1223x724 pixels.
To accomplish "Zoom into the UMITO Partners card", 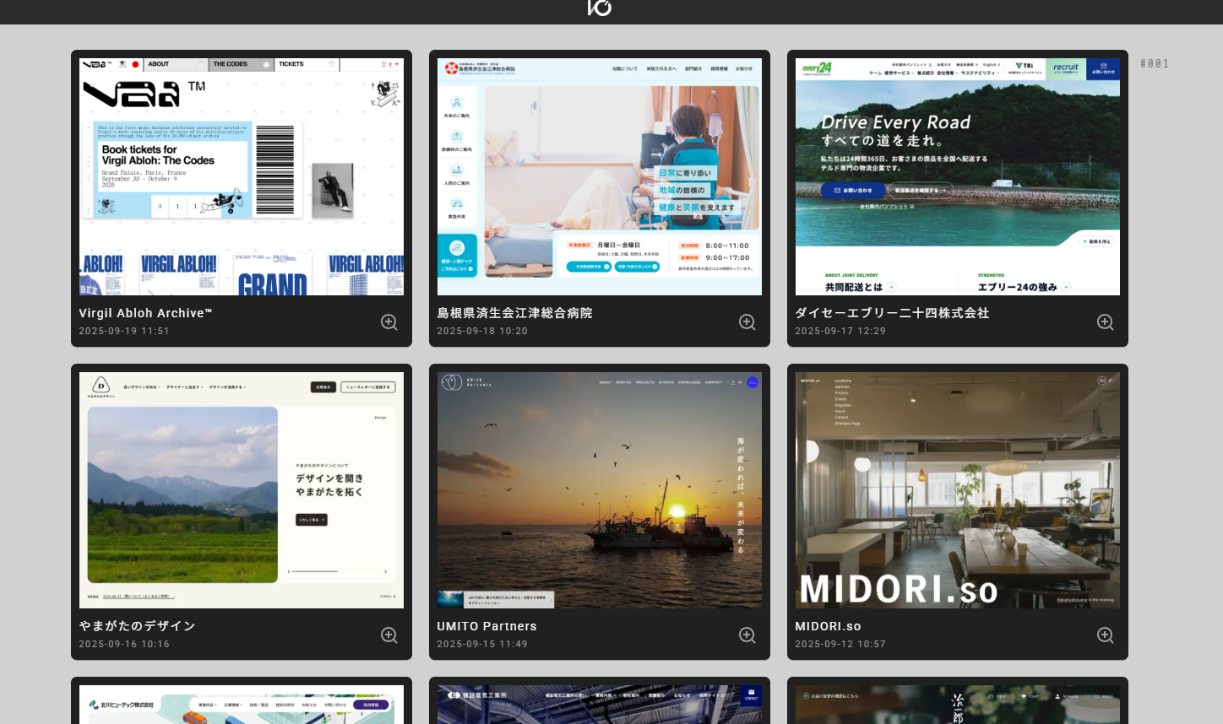I will pyautogui.click(x=747, y=635).
